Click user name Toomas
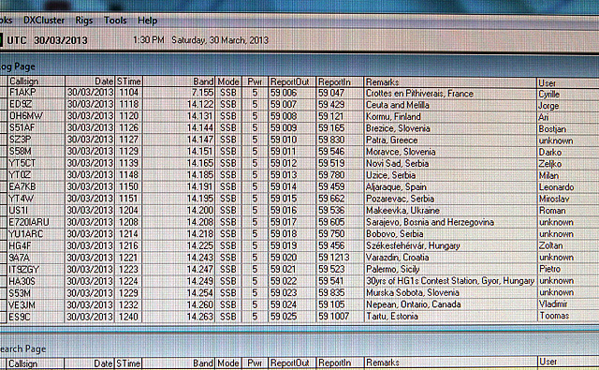Screen dimensions: 599x370 pyautogui.click(x=554, y=316)
